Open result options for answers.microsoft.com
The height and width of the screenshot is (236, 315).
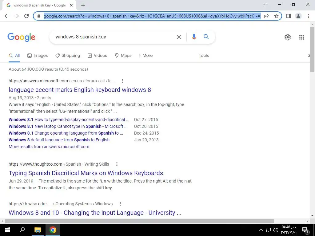click(122, 81)
